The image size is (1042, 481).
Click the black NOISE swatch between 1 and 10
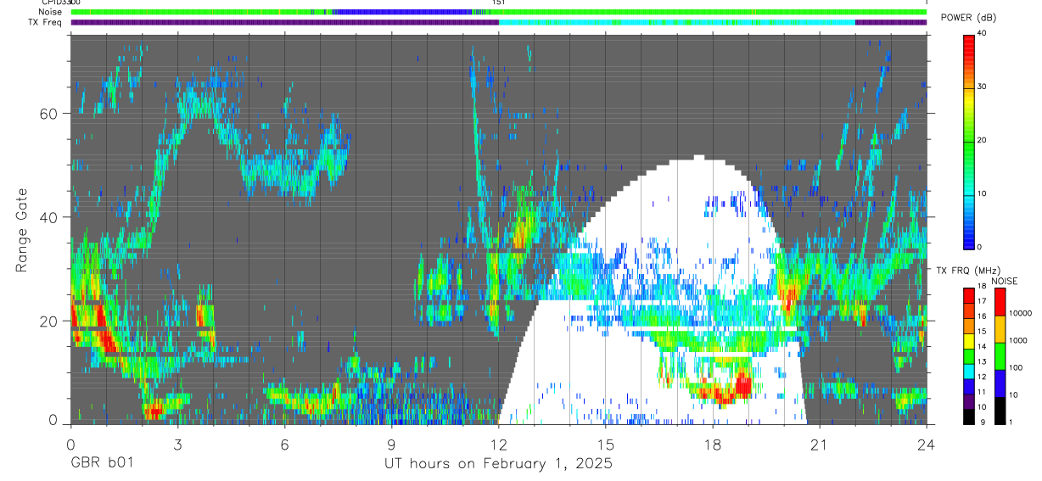pos(999,410)
